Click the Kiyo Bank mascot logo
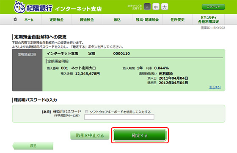The height and width of the screenshot is (153, 237). click(19, 7)
